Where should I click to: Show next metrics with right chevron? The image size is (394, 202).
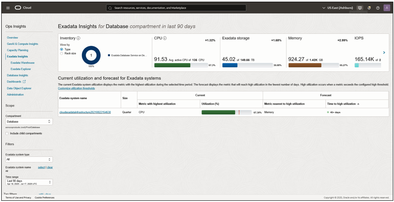[384, 53]
